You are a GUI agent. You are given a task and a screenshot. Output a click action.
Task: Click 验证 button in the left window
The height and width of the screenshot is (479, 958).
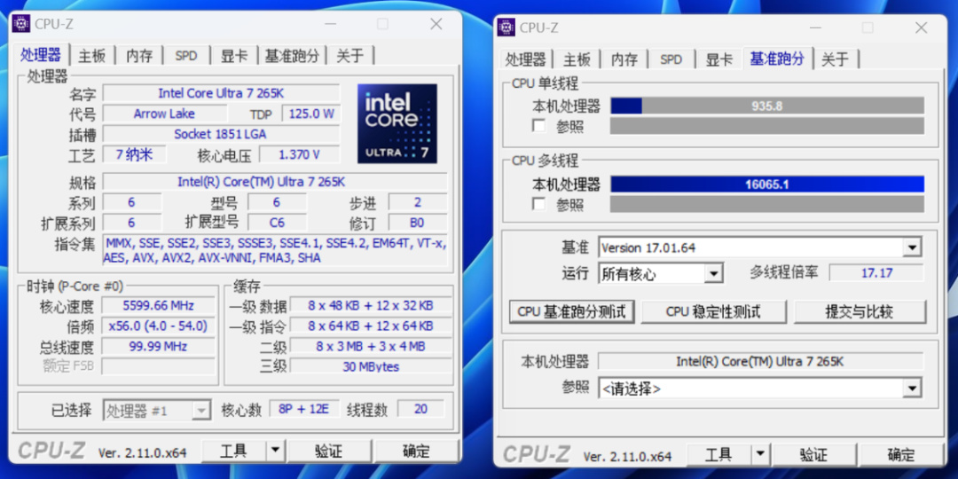(329, 452)
